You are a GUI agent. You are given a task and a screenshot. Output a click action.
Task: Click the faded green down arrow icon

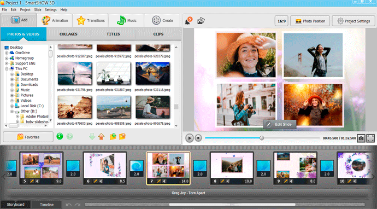coord(92,137)
